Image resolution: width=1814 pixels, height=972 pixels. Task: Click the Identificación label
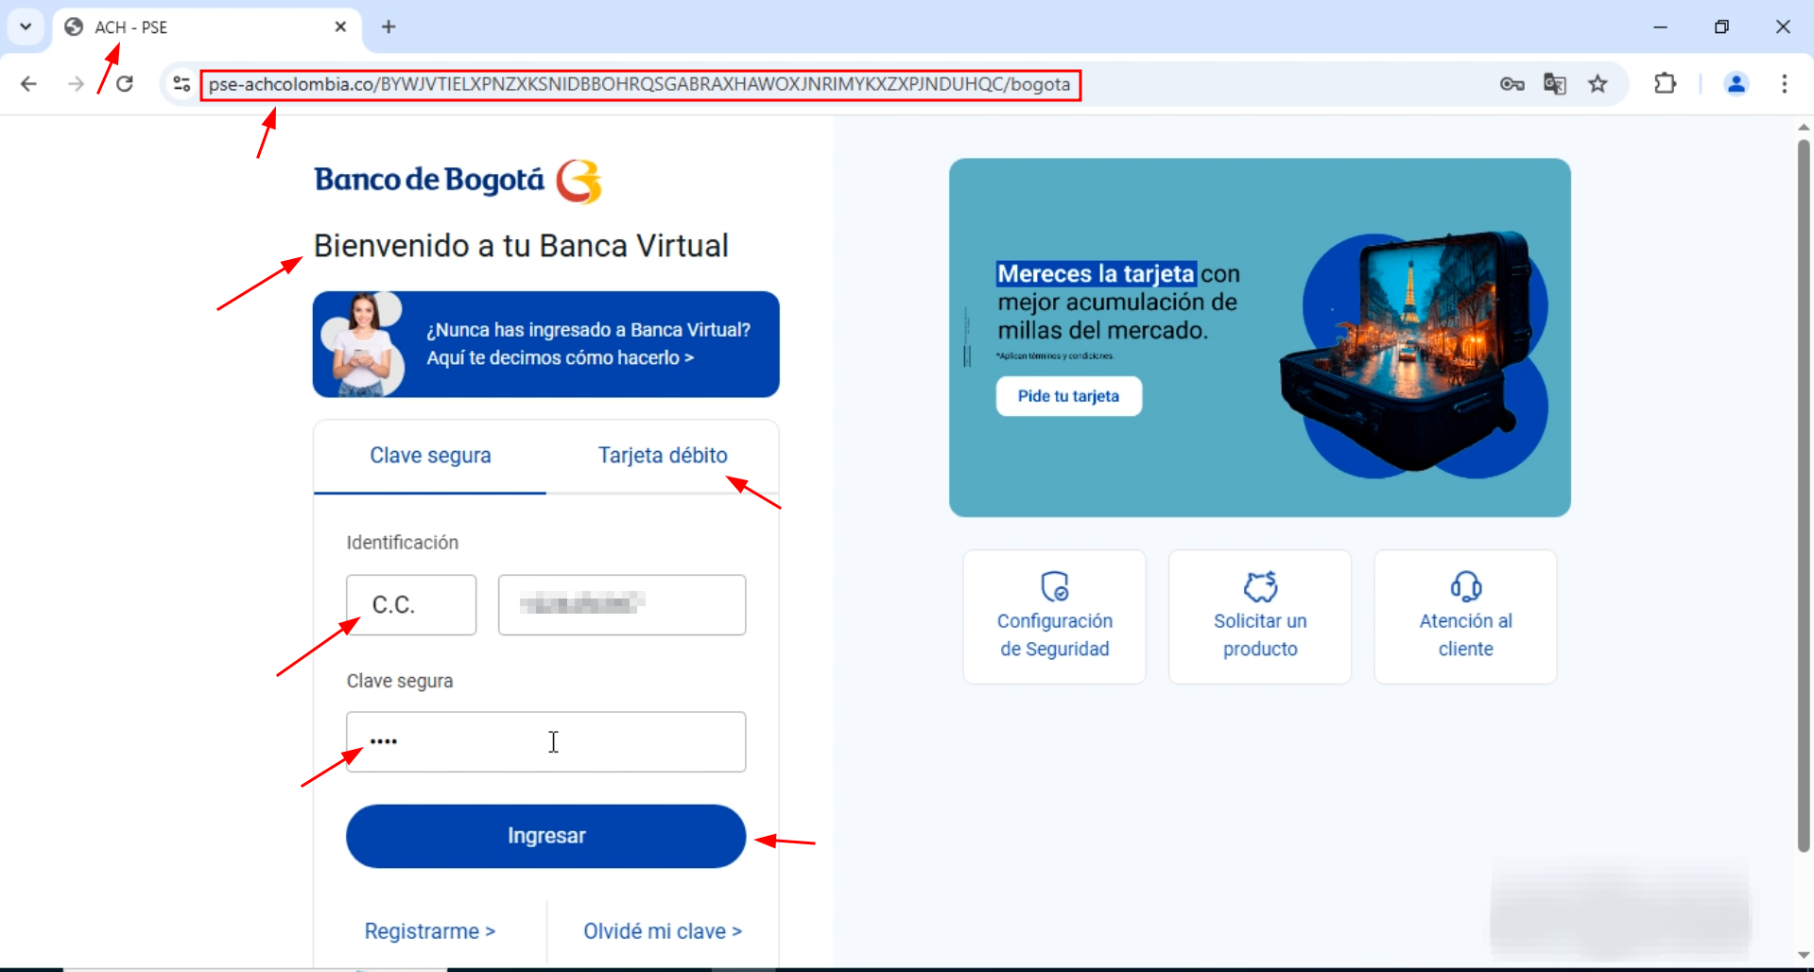coord(402,543)
